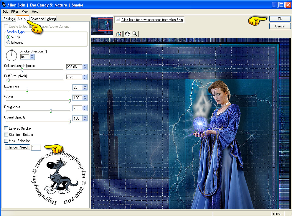Click OK to apply smoke
The image size is (292, 216).
(x=280, y=19)
